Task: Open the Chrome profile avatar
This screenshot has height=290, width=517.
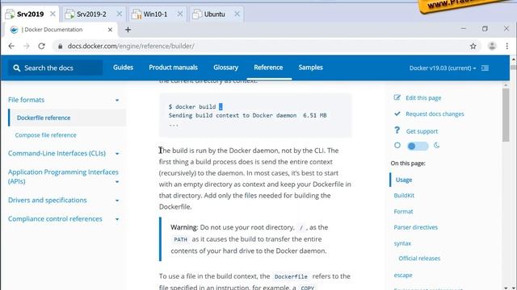Action: point(492,46)
